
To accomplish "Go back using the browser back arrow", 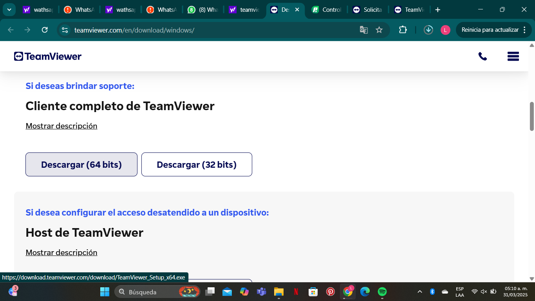I will 11,30.
